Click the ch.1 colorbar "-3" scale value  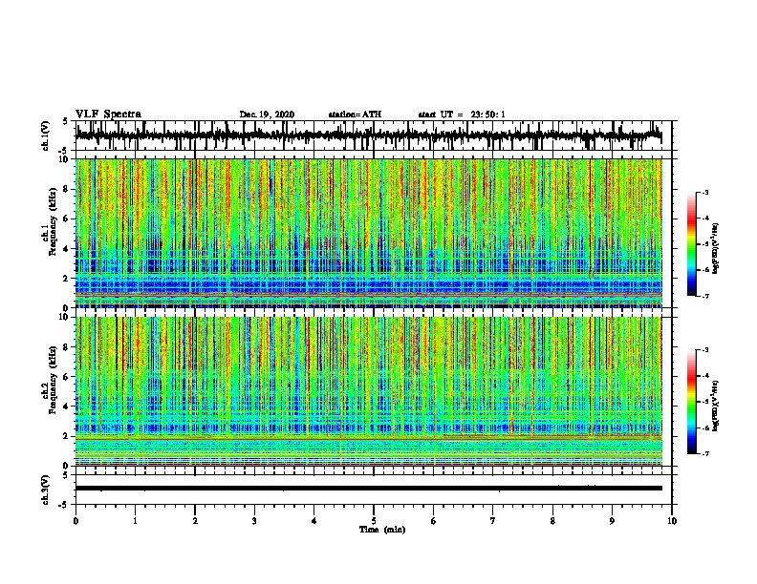click(x=705, y=192)
